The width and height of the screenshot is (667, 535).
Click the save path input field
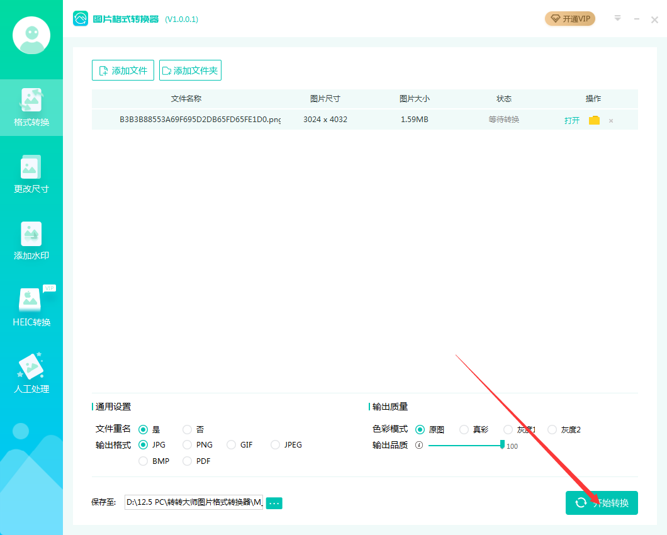195,503
